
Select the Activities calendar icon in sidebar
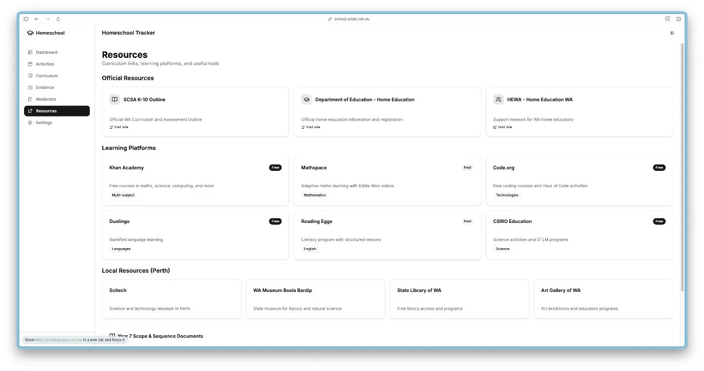[30, 64]
